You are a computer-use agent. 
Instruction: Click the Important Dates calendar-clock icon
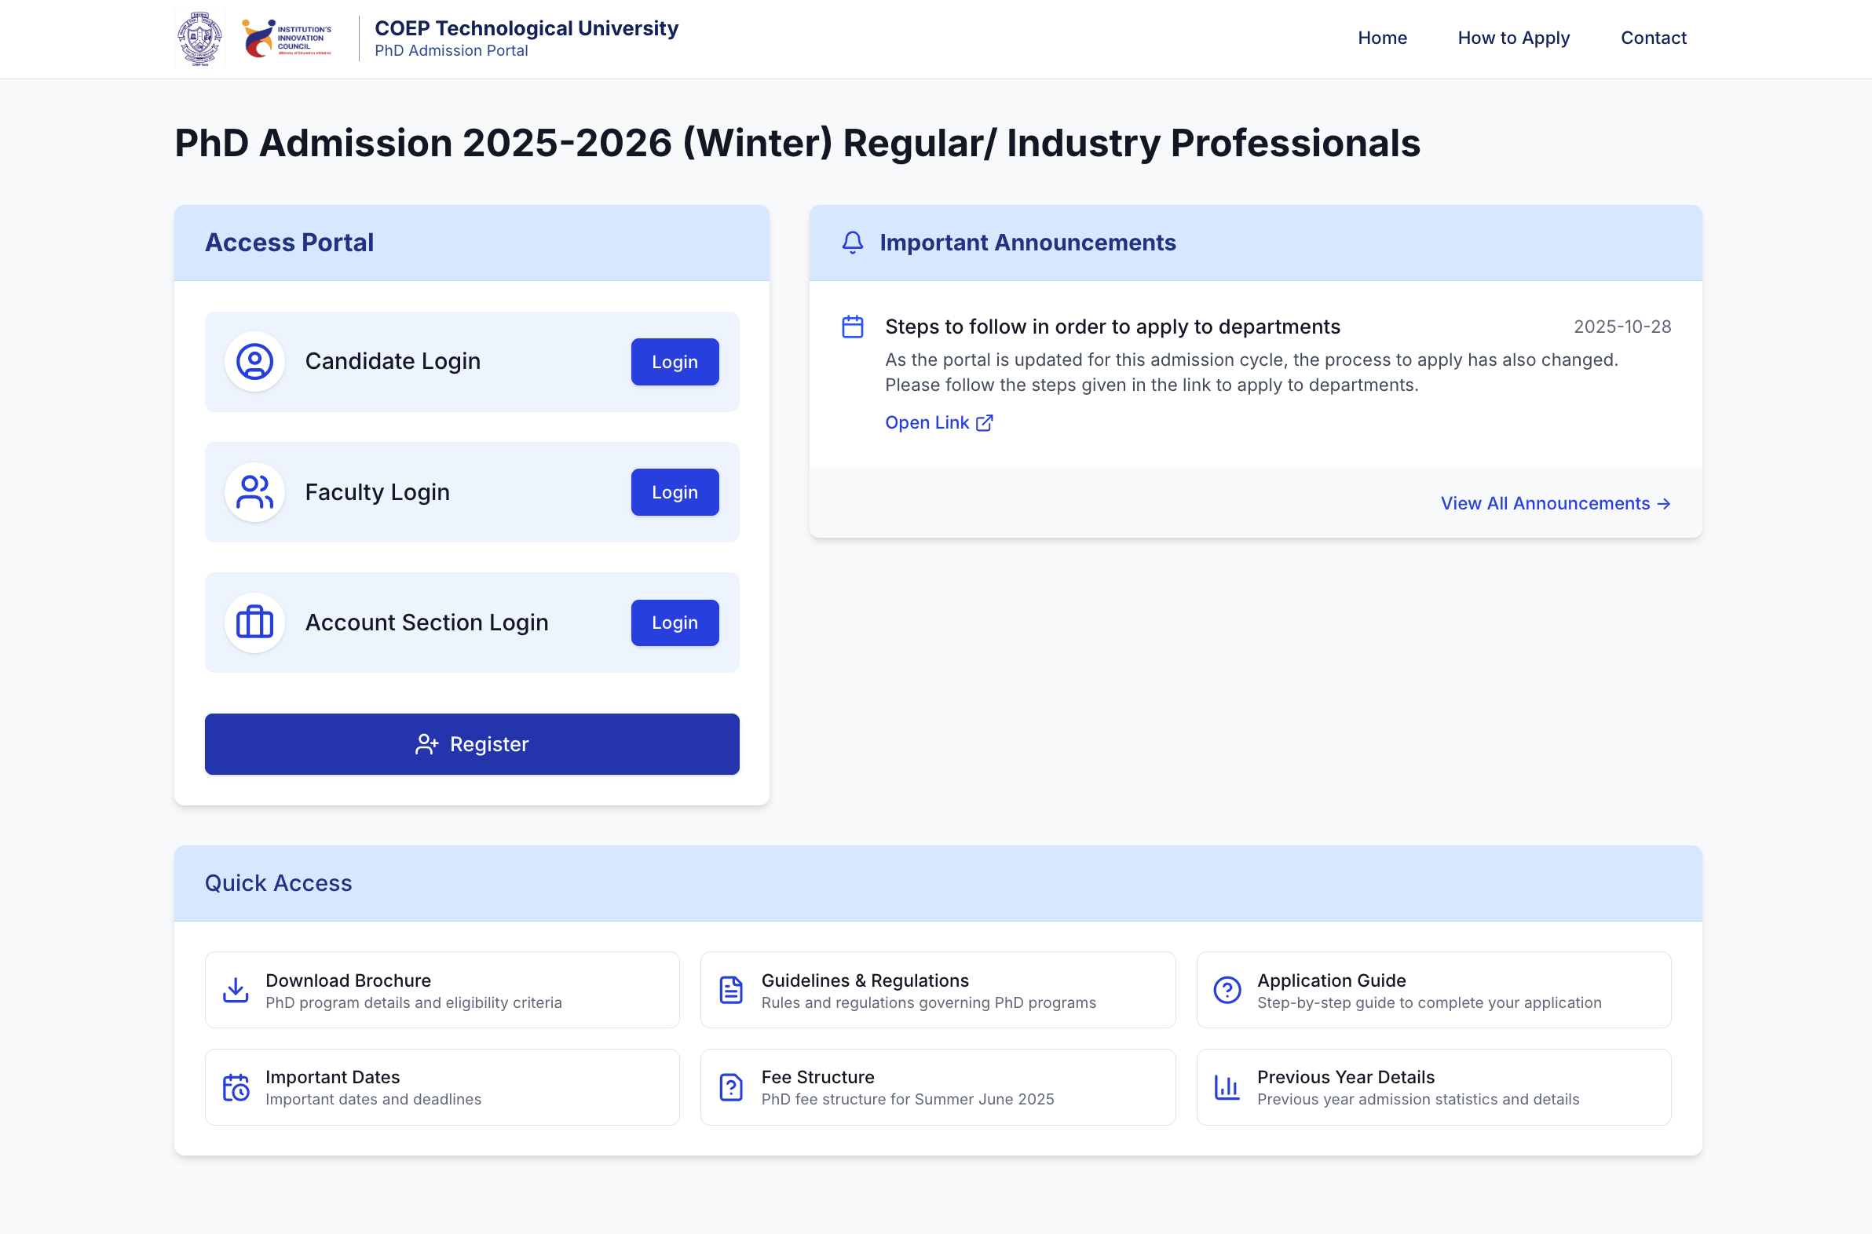coord(236,1087)
